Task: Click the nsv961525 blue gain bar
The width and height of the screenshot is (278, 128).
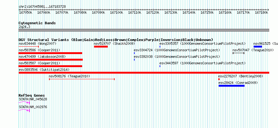Action: (x=258, y=47)
